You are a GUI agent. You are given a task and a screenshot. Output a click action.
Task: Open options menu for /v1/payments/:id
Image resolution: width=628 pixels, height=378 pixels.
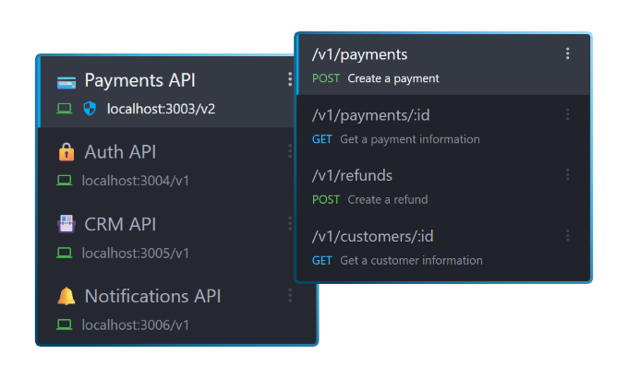(567, 115)
